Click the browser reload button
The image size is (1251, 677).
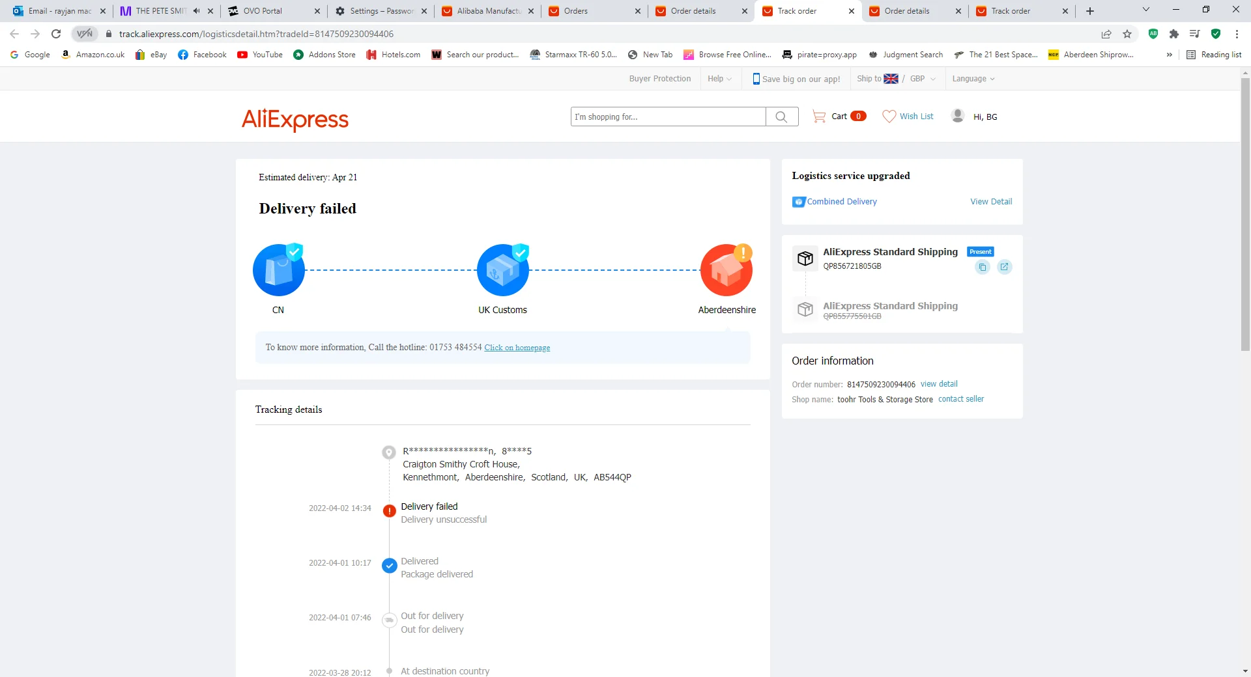coord(56,34)
